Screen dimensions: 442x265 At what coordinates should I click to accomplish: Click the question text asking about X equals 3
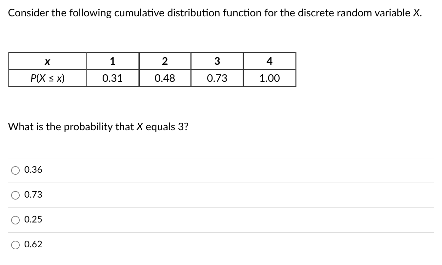click(98, 127)
